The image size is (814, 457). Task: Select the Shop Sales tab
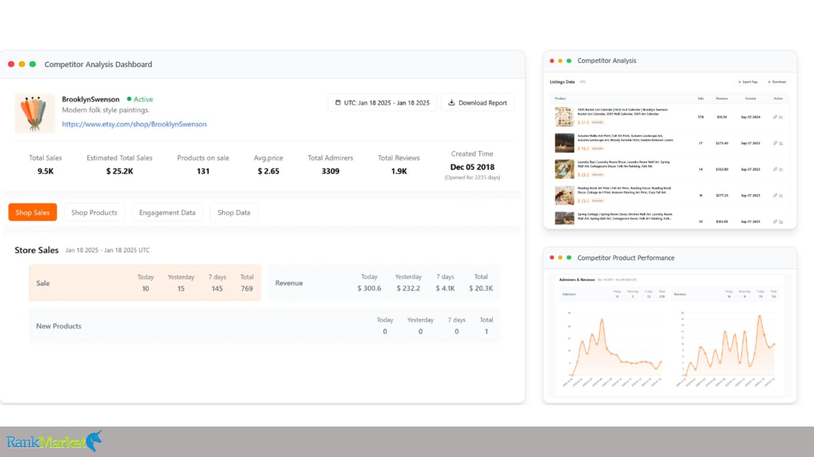click(33, 212)
